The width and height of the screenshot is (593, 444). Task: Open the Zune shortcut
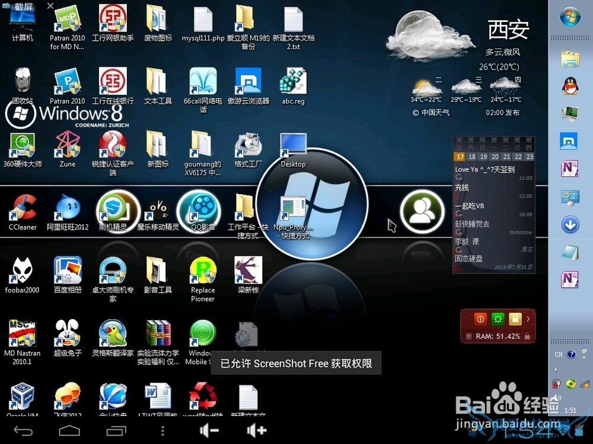tap(67, 150)
